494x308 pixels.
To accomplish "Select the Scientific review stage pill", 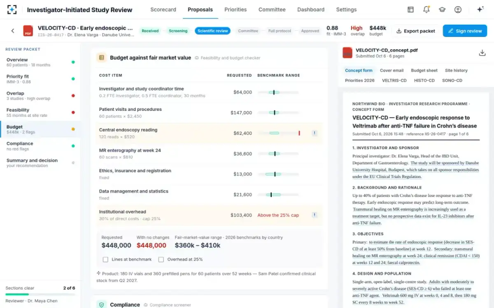I will coord(212,31).
